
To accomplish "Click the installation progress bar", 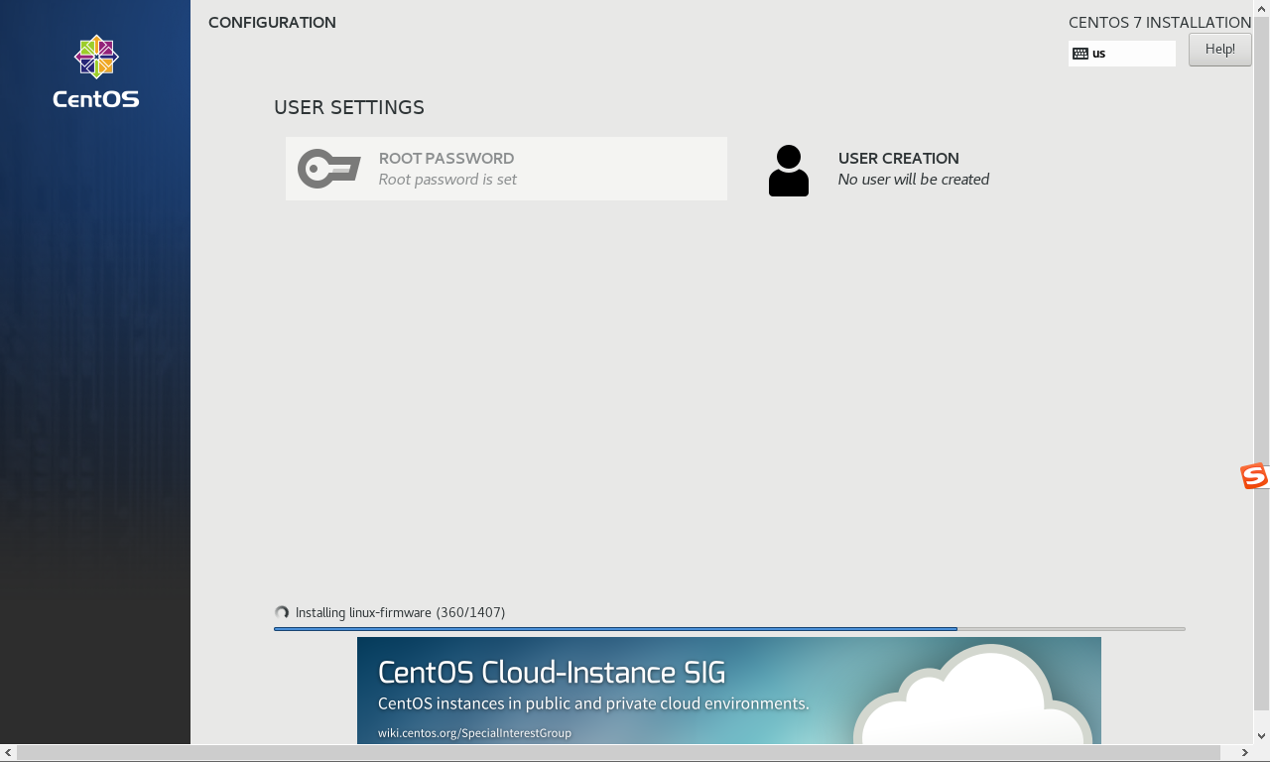I will (729, 629).
